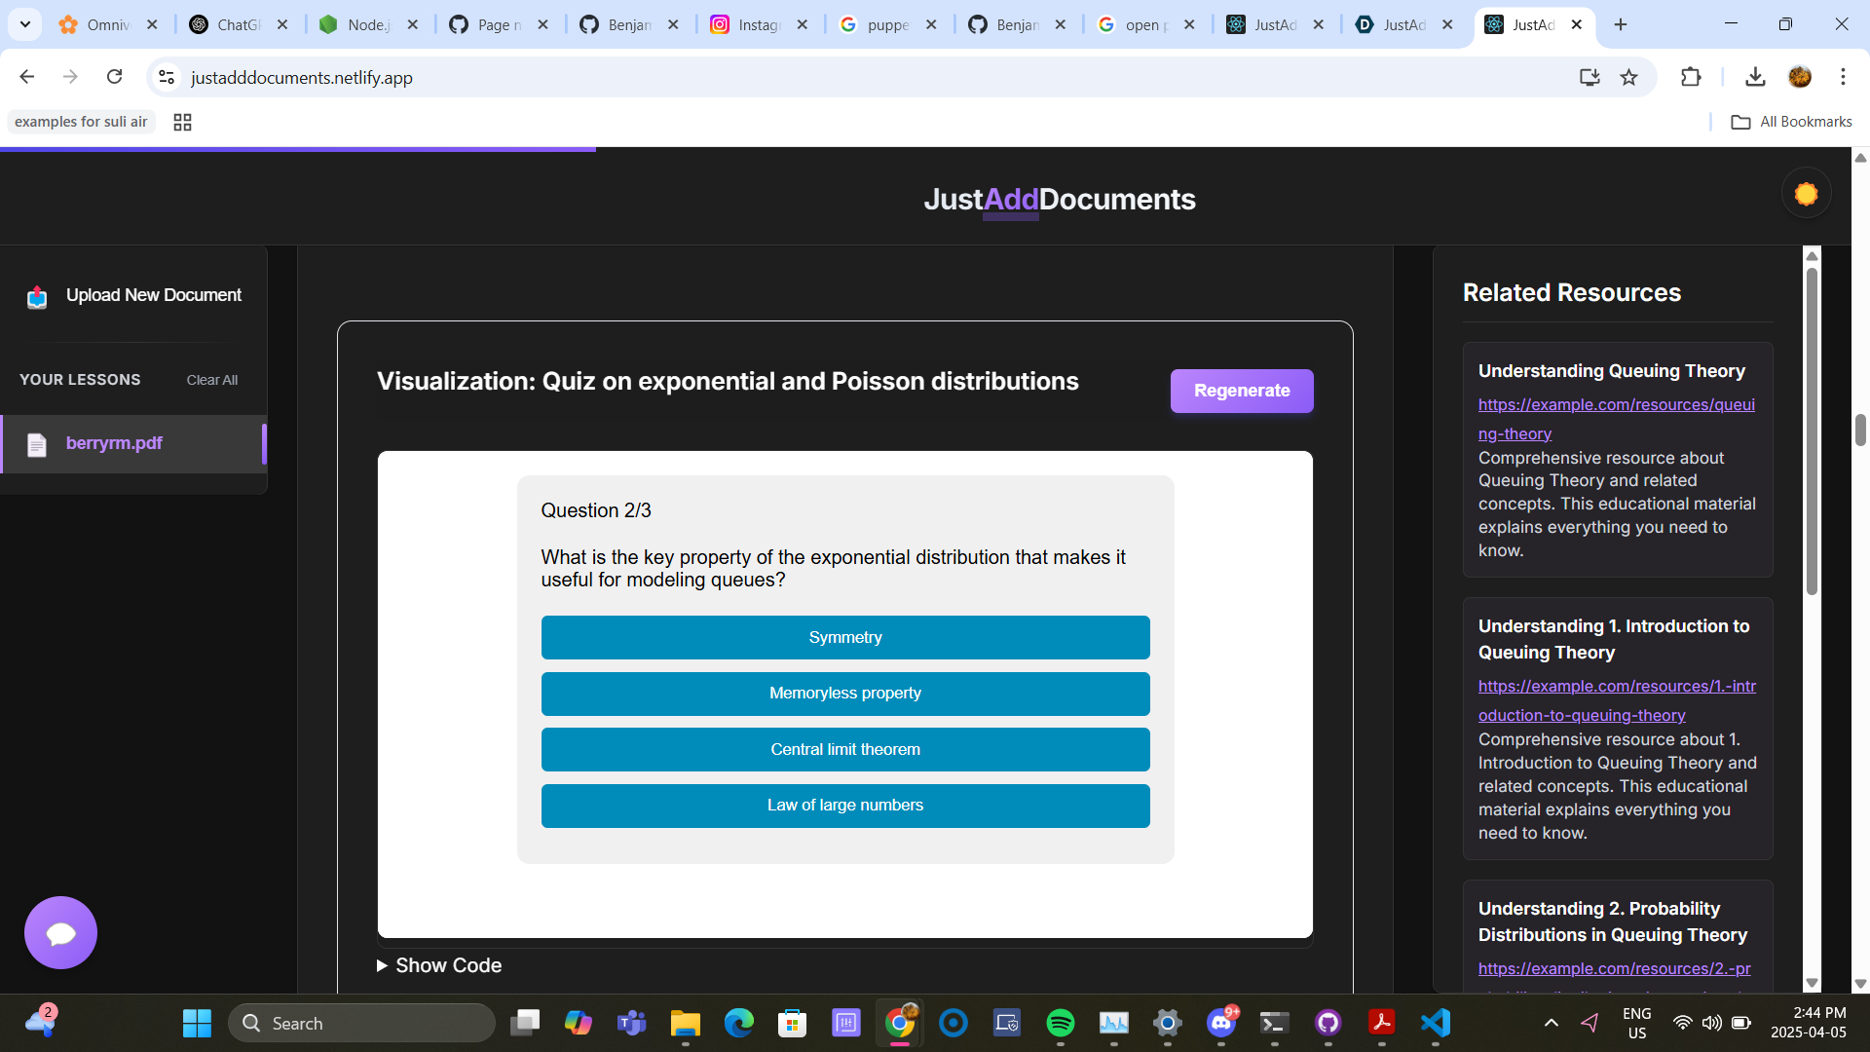Click the Related Resources panel scrollbar
The image size is (1870, 1052).
click(1812, 429)
